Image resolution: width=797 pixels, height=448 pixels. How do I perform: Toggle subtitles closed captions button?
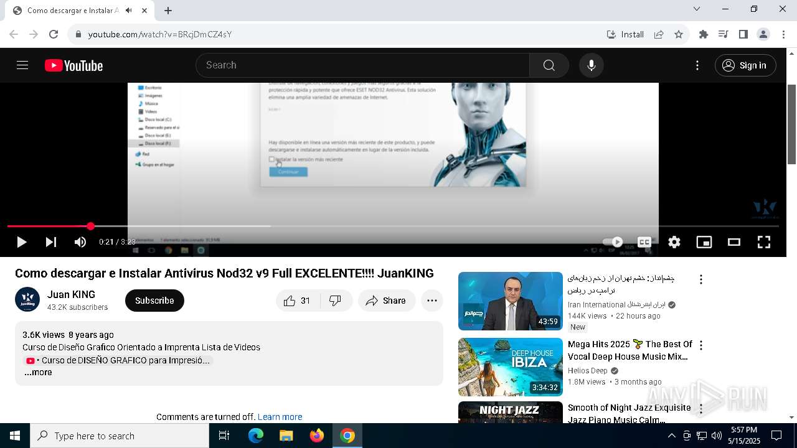(644, 242)
